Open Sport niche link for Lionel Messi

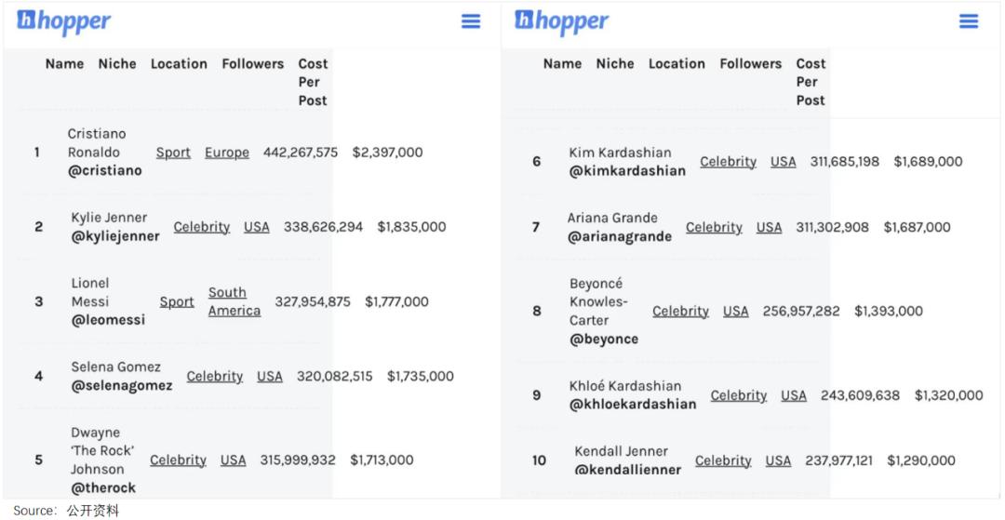pyautogui.click(x=177, y=301)
